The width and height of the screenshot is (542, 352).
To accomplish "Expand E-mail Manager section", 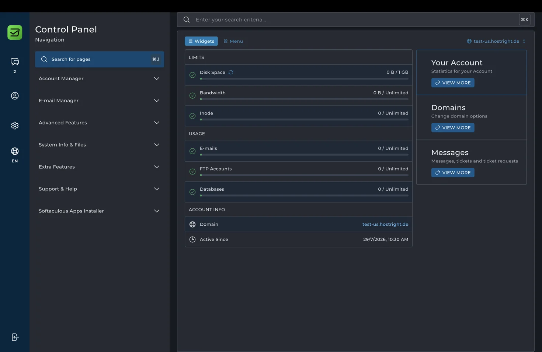I will click(100, 101).
